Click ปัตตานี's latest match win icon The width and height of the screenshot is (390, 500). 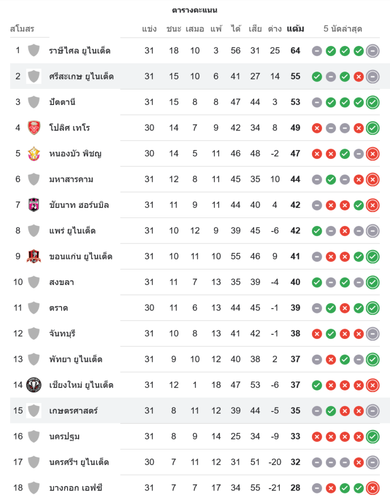coord(372,102)
